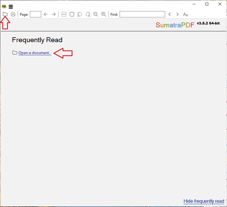The image size is (227, 207).
Task: Click the Zoom Out magnifier
Action: pyautogui.click(x=96, y=14)
